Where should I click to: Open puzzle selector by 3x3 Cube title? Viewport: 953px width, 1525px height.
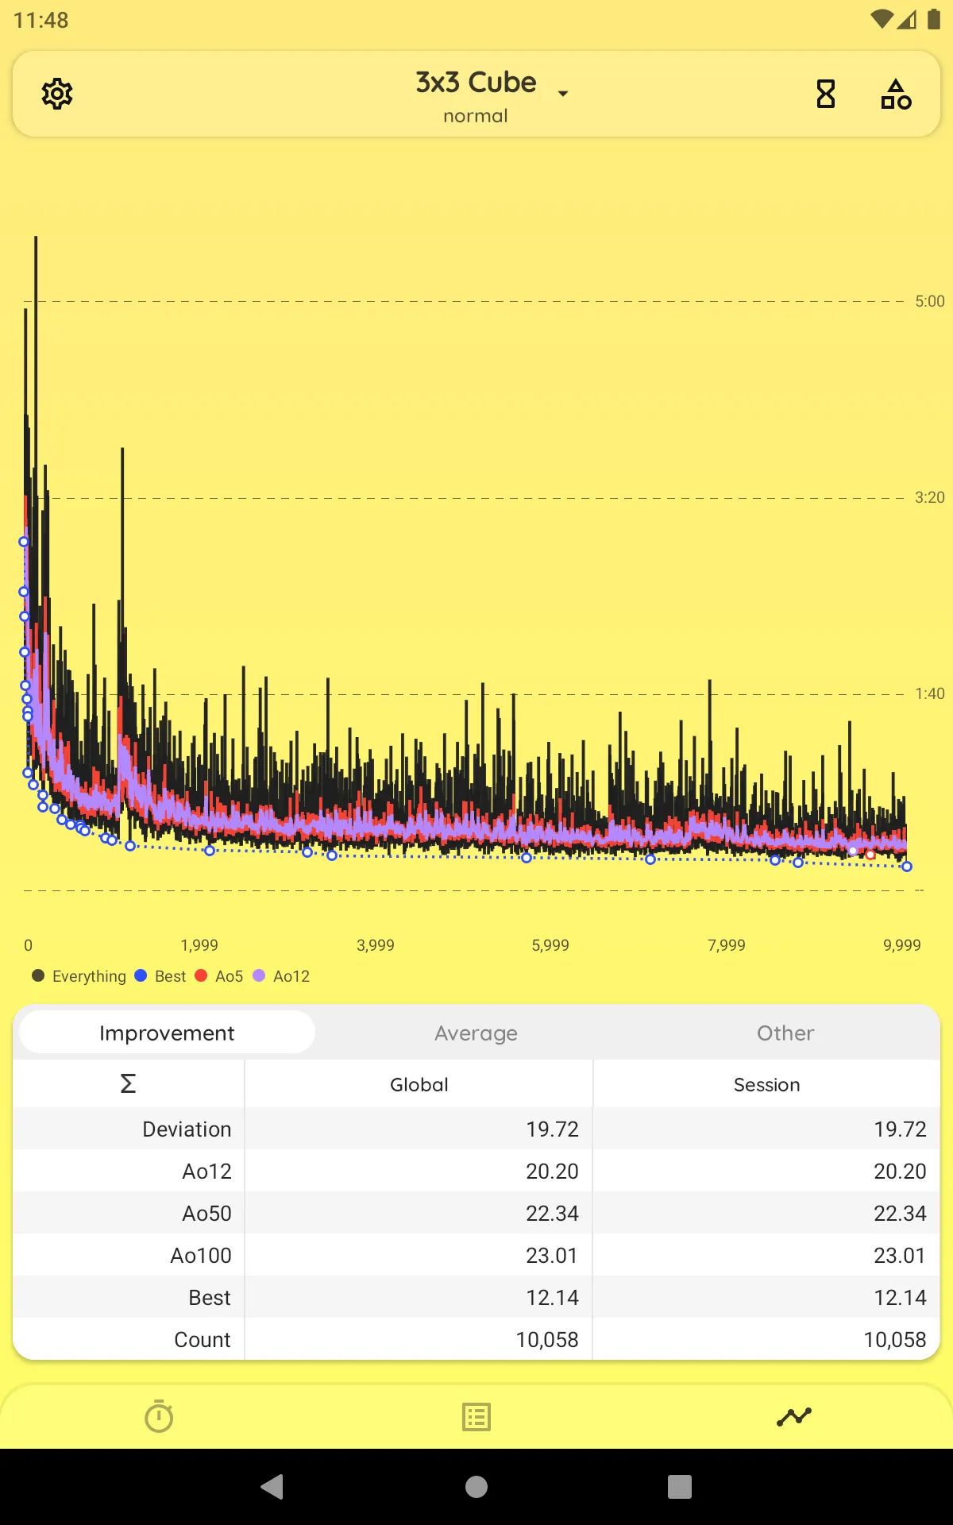(476, 82)
